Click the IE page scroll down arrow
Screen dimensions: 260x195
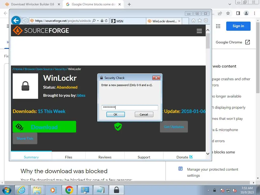208,154
